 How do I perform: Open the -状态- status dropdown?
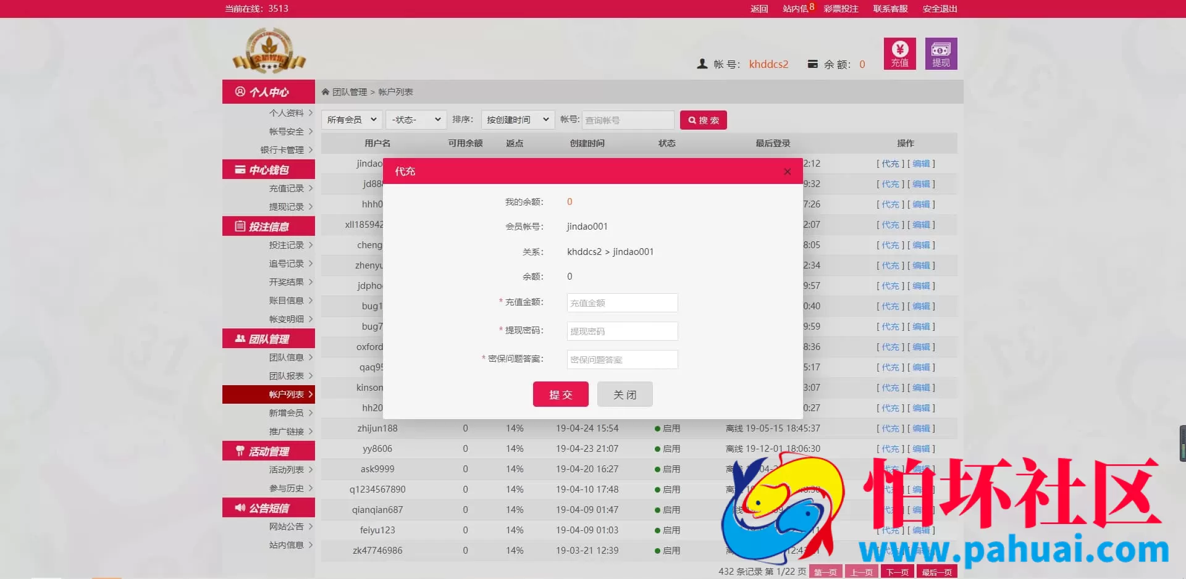(x=416, y=120)
